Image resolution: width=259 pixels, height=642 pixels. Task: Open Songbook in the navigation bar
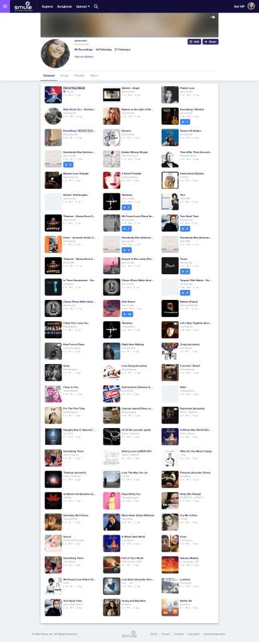(64, 6)
